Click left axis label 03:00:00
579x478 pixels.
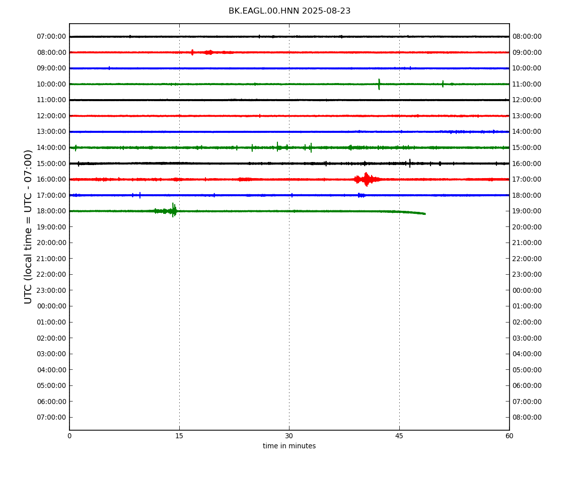(x=51, y=354)
